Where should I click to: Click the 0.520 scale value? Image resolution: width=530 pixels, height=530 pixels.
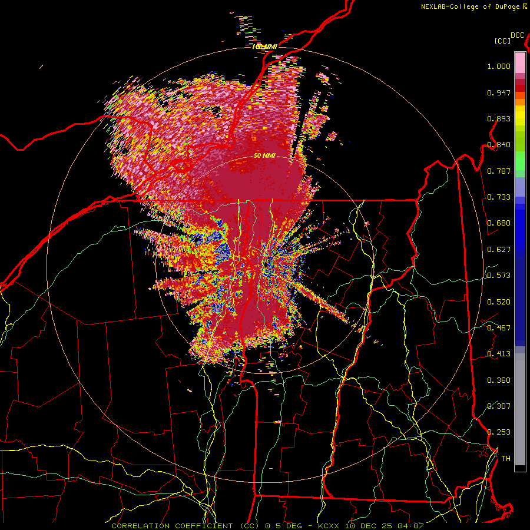click(x=499, y=302)
